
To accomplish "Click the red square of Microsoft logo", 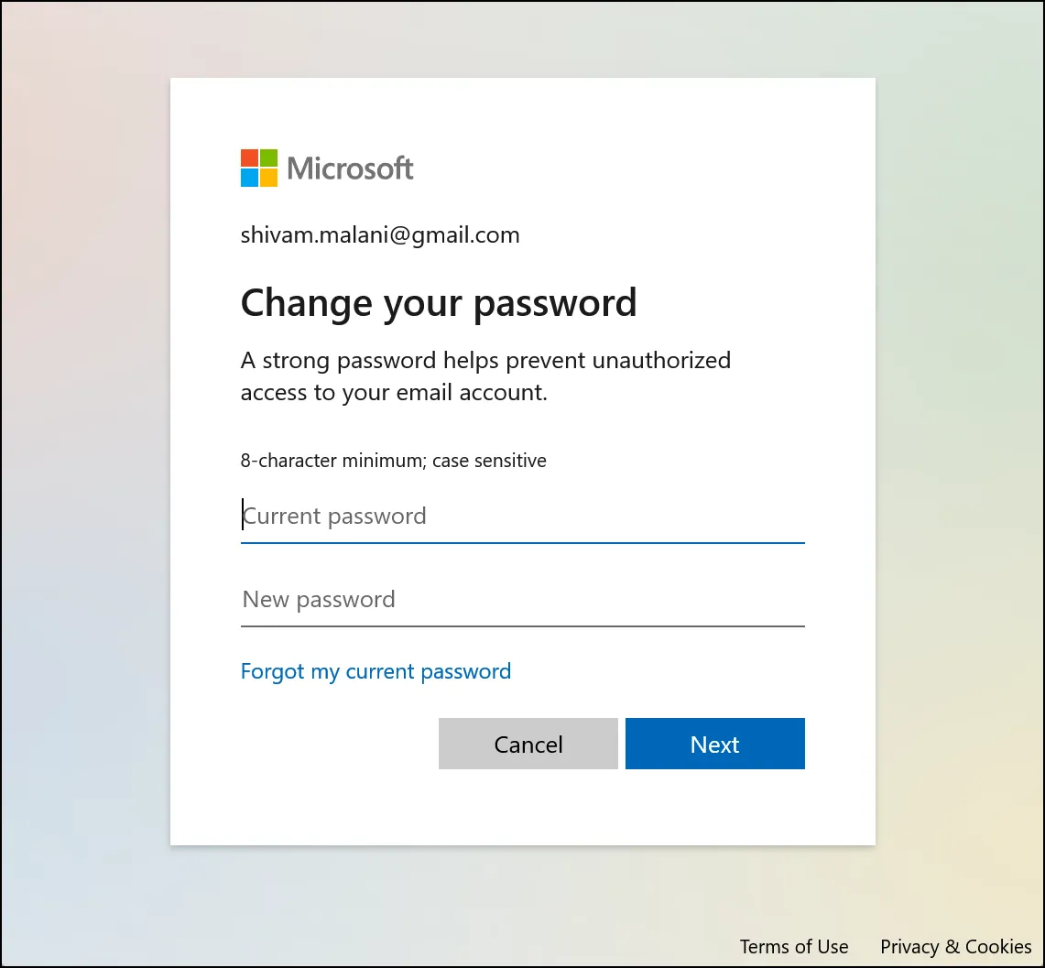I will [249, 158].
